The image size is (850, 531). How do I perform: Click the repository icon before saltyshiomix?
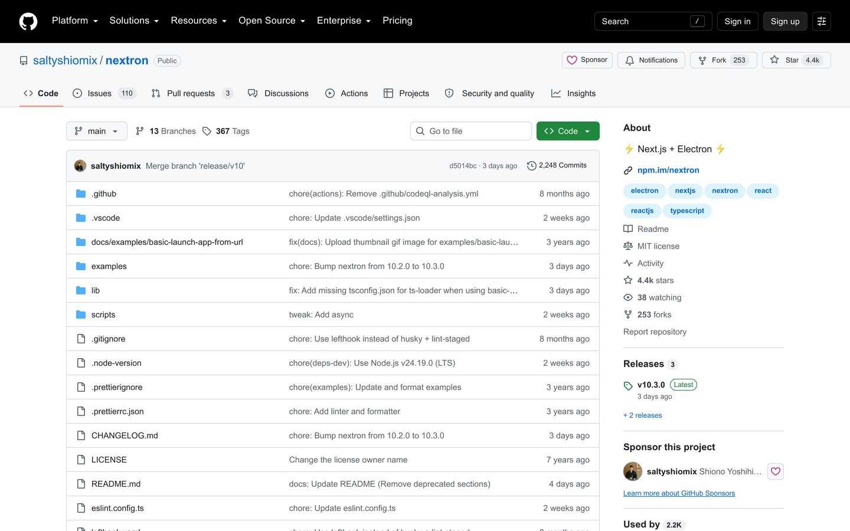click(x=24, y=61)
